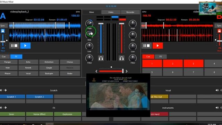This screenshot has width=222, height=125.
Task: Click the deck B Mid EQ knob
Action: point(133,35)
